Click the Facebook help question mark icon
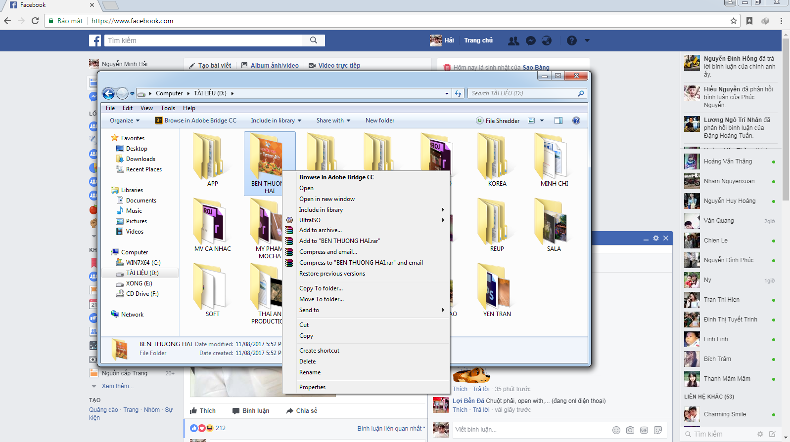 pyautogui.click(x=572, y=40)
